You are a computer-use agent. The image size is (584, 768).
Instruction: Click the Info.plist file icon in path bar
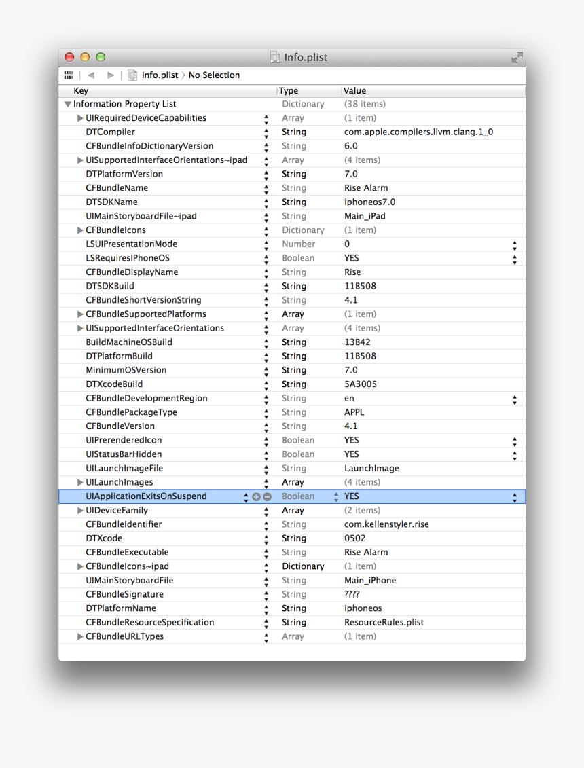pos(132,75)
